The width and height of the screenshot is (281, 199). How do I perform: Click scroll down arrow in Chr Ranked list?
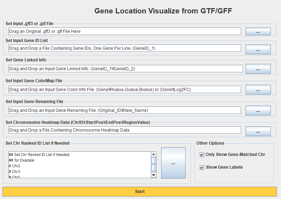point(153,175)
